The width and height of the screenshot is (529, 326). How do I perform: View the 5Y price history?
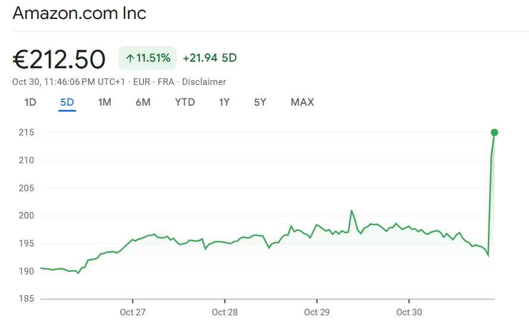point(260,102)
